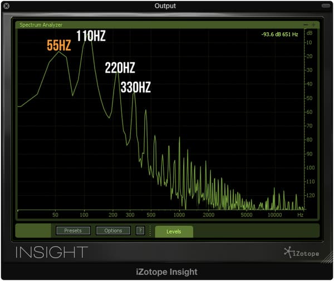Maximize the Spectrum Analyzer panel
The width and height of the screenshot is (334, 281).
(x=313, y=25)
